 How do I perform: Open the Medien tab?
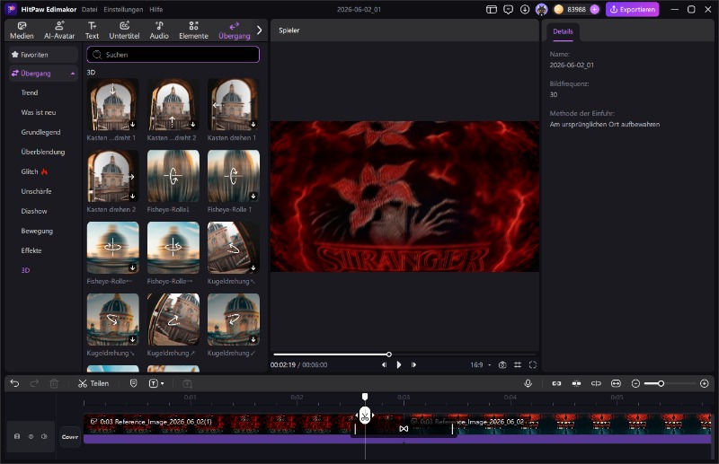click(22, 31)
